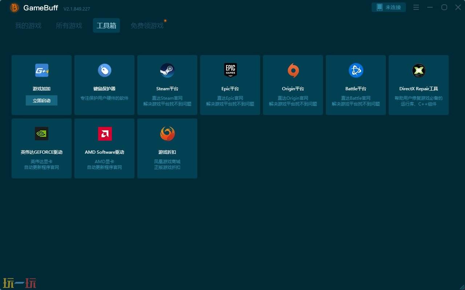Click the Origin平台 title text

[293, 89]
